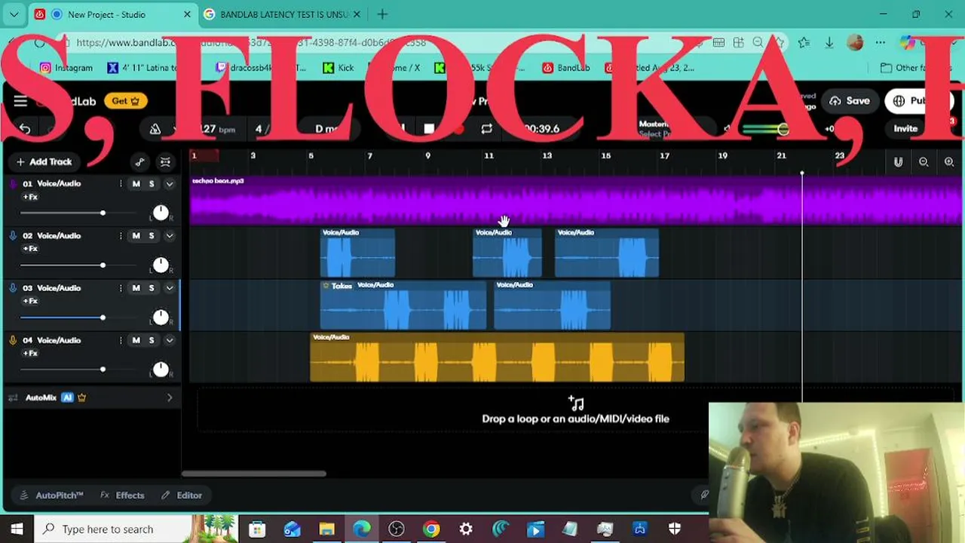This screenshot has height=543, width=965.
Task: Click track 02 microphone icon
Action: pos(13,236)
